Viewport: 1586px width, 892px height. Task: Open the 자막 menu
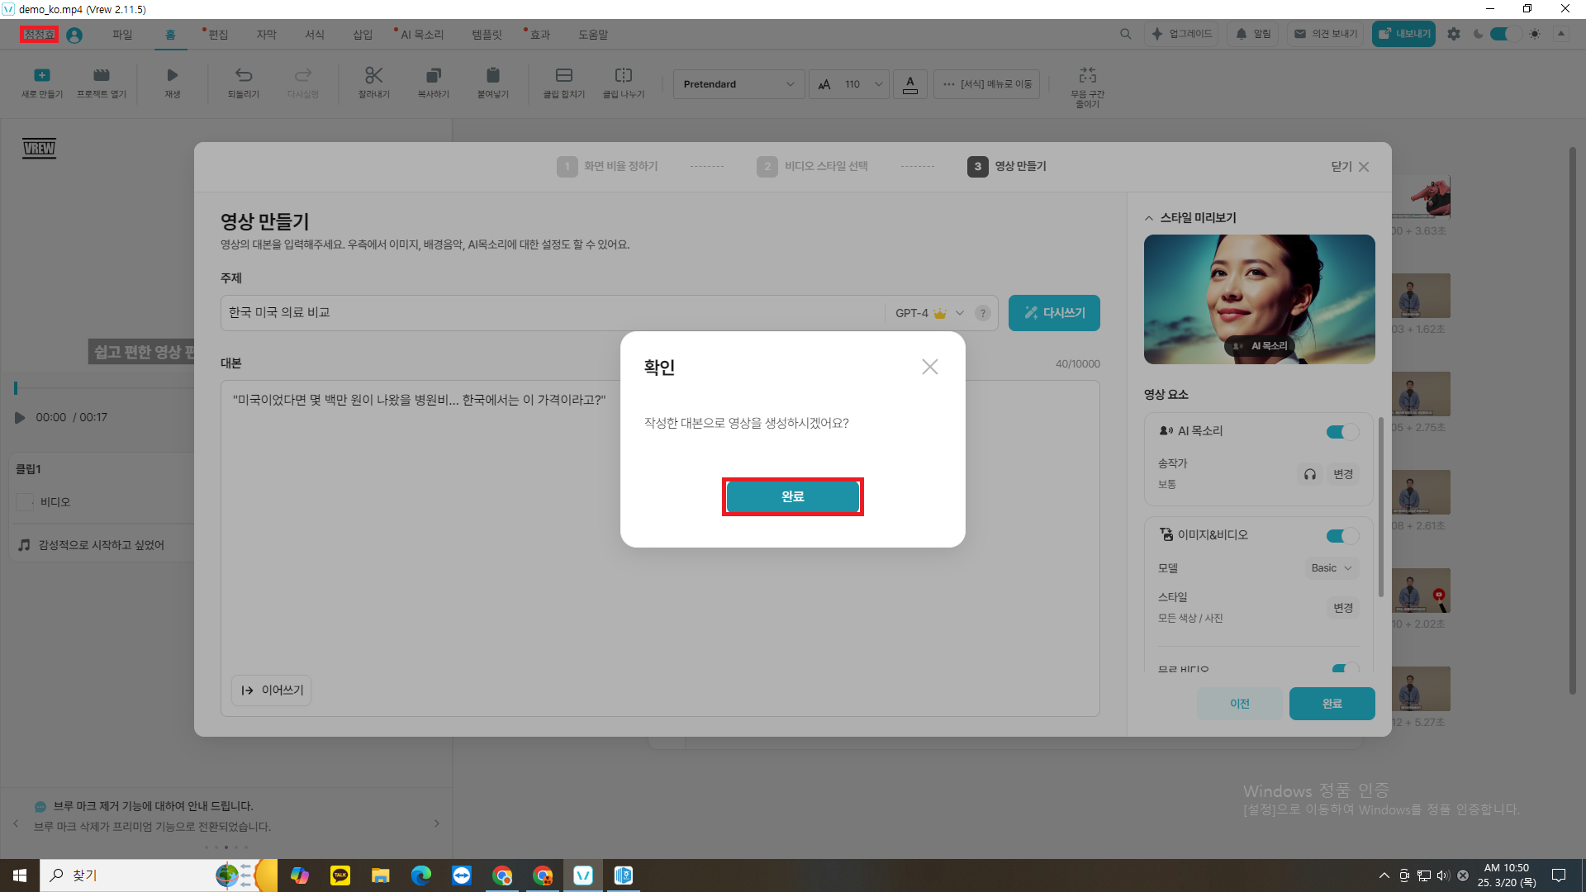[x=266, y=35]
